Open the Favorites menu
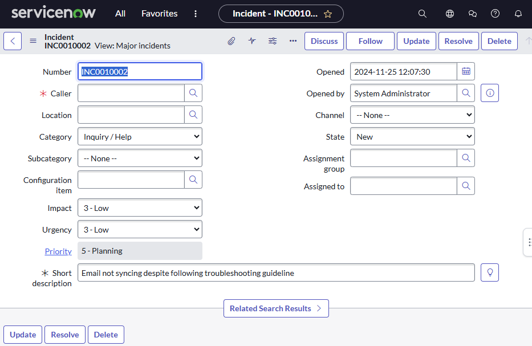 (159, 14)
